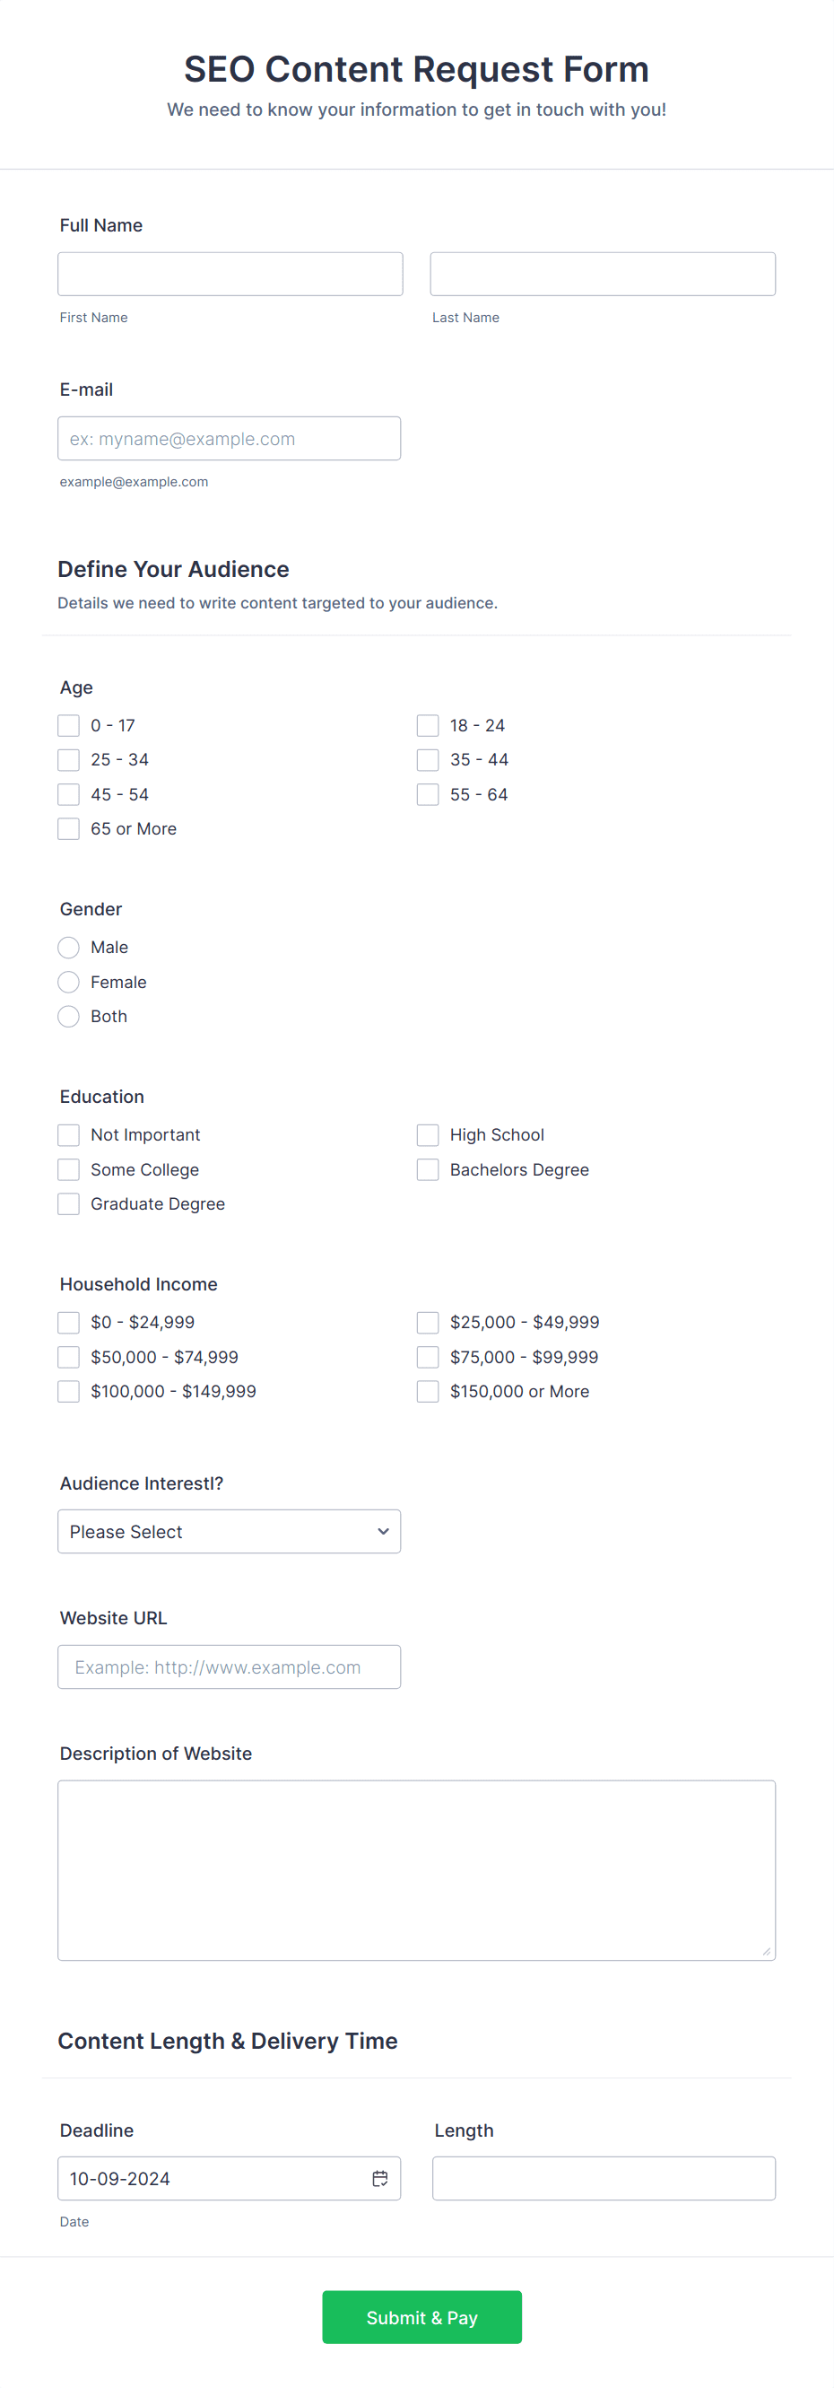Check the 'Graduate Degree' checkbox
The width and height of the screenshot is (834, 2388).
(x=67, y=1203)
